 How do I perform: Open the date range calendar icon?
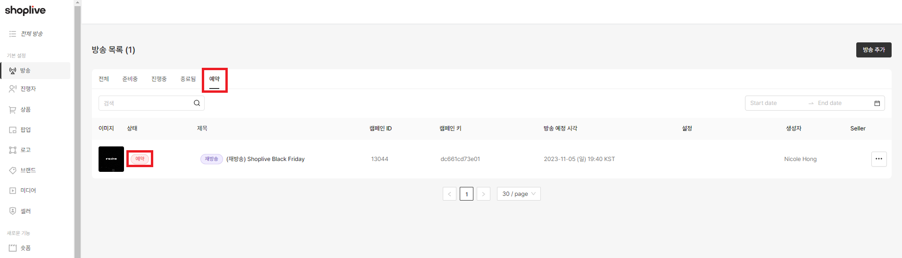pos(877,103)
